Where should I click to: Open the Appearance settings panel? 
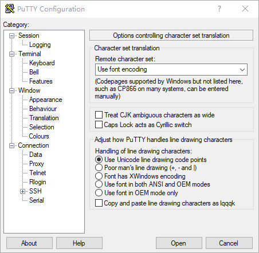(x=45, y=100)
